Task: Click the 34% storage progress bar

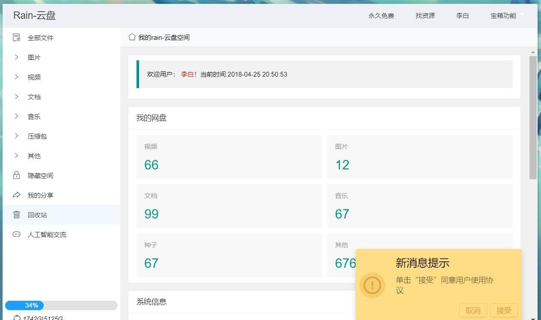Action: pyautogui.click(x=24, y=305)
